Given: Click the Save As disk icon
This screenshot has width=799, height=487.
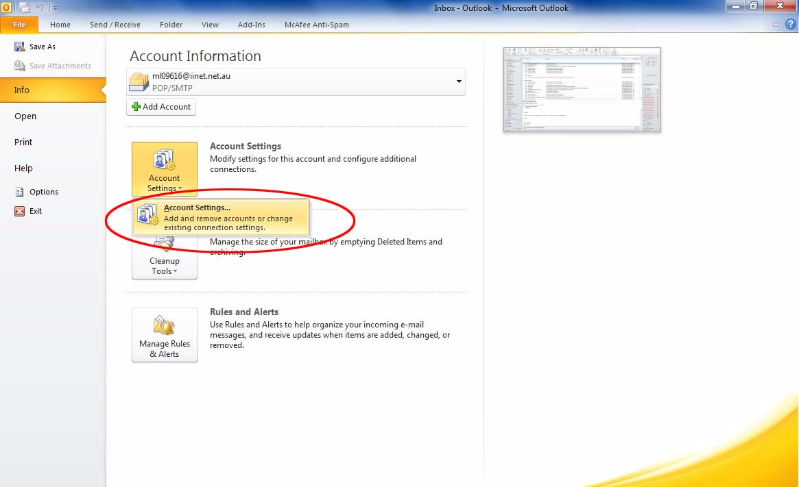Looking at the screenshot, I should (x=20, y=47).
